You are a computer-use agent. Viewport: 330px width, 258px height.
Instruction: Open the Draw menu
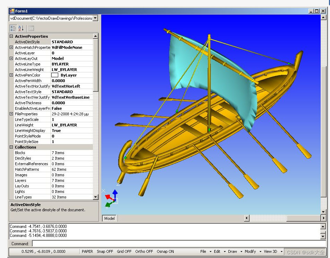pos(233,251)
